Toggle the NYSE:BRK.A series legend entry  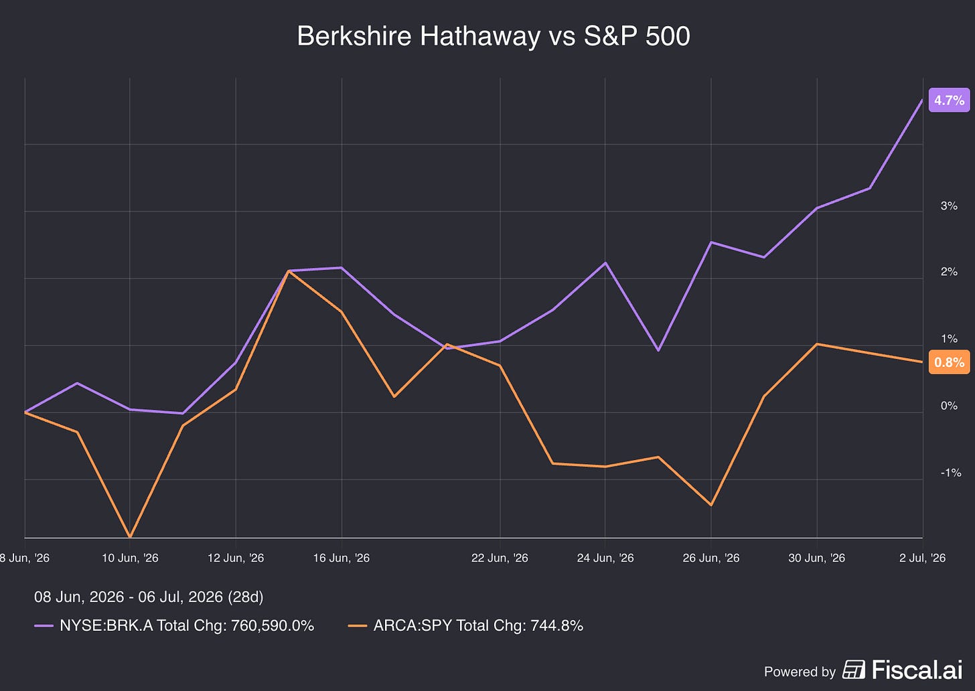coord(174,626)
